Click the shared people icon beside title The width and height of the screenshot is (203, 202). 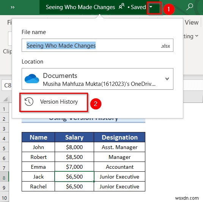pyautogui.click(x=121, y=6)
